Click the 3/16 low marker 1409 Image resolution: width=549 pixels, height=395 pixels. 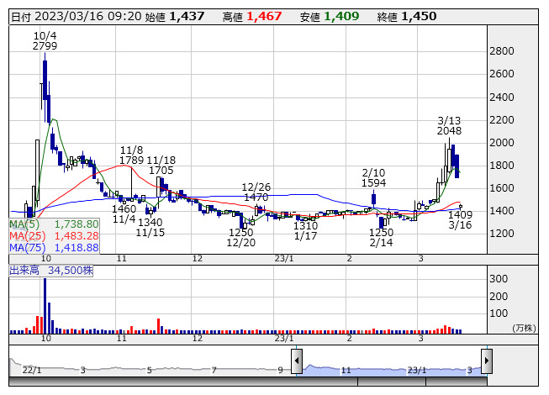coord(460,215)
